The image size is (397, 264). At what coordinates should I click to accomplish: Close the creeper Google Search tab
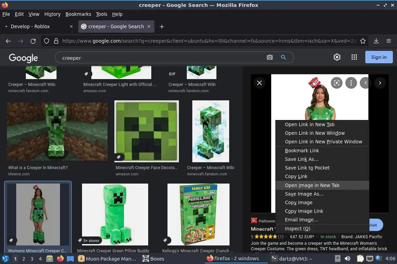coord(149,26)
